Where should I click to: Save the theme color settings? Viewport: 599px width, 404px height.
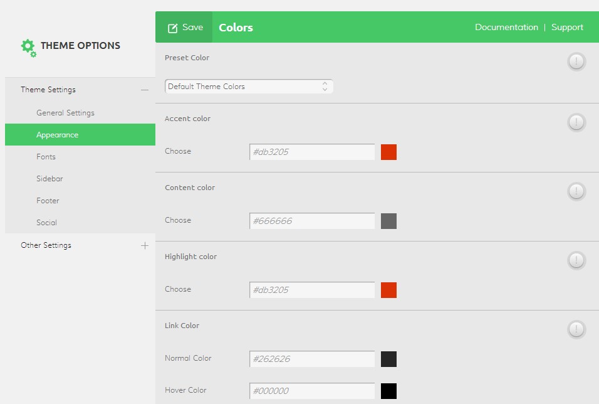(x=185, y=27)
